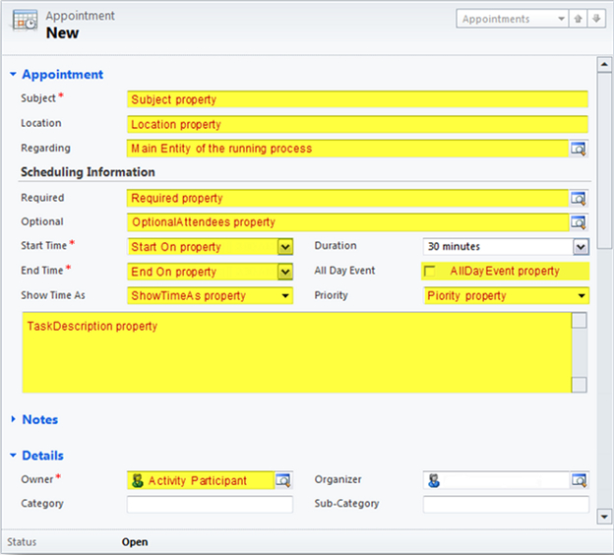Viewport: 614px width, 555px height.
Task: Click into the Subject text field
Action: coord(357,99)
